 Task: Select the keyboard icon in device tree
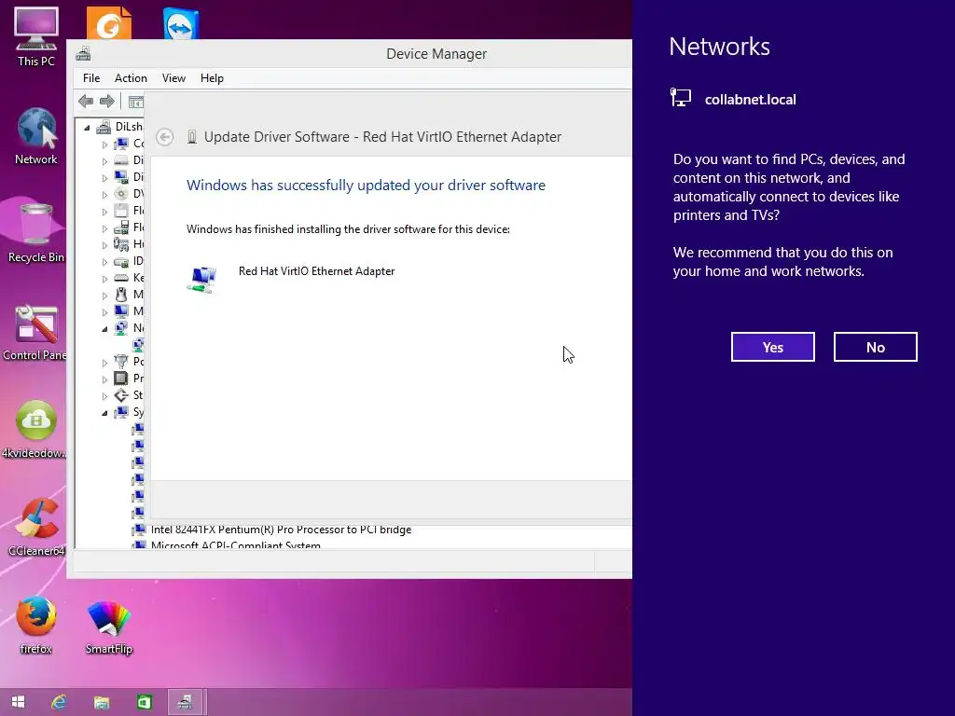(x=122, y=278)
